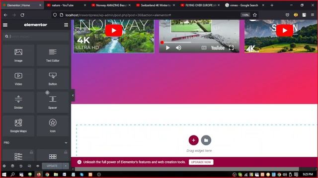Add template with folder button
The width and height of the screenshot is (318, 178).
(x=206, y=140)
